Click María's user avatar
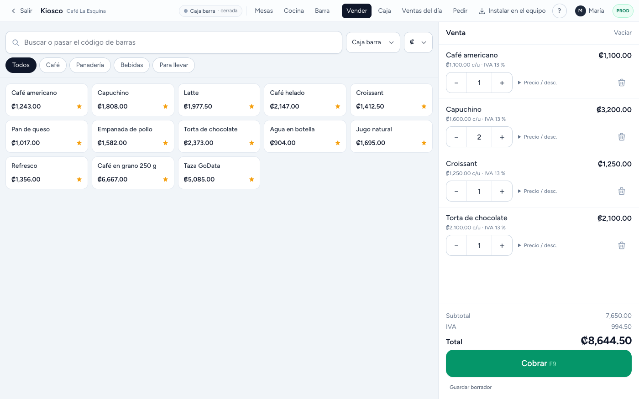The image size is (639, 399). pos(580,11)
